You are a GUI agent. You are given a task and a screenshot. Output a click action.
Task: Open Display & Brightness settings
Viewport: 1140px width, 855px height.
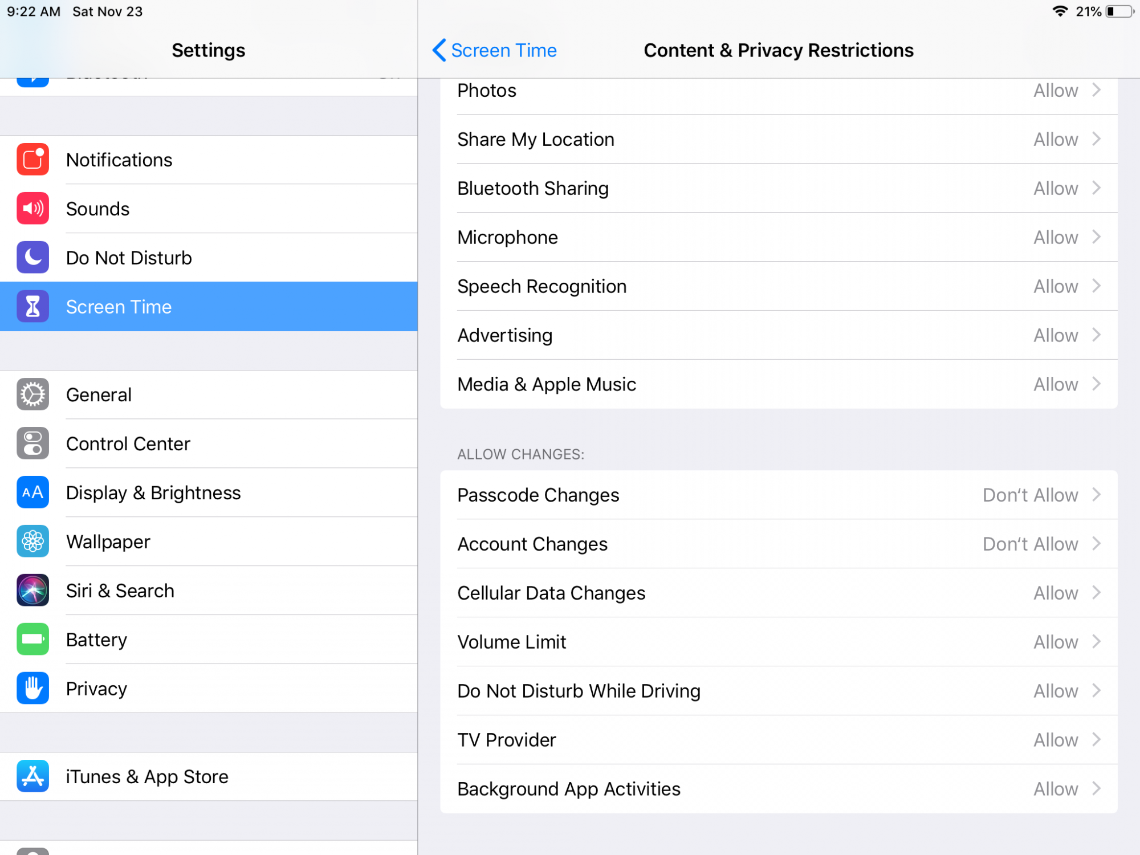click(209, 492)
